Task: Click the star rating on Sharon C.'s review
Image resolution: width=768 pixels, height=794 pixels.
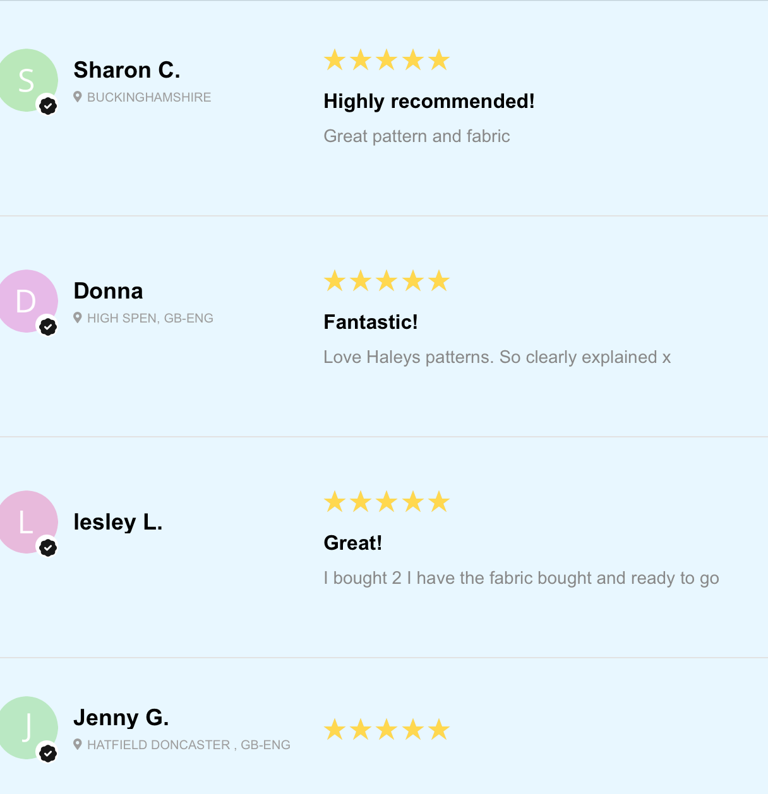Action: coord(387,61)
